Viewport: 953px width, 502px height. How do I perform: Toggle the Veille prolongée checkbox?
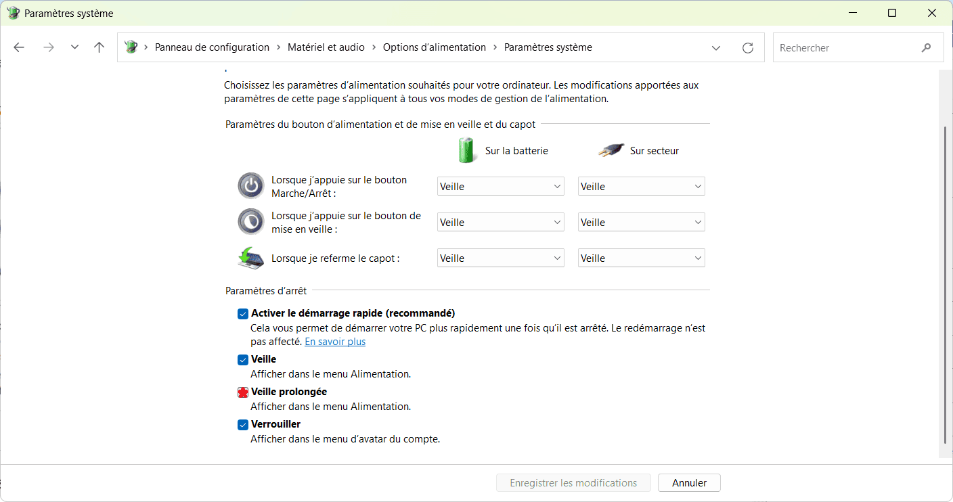click(x=243, y=392)
